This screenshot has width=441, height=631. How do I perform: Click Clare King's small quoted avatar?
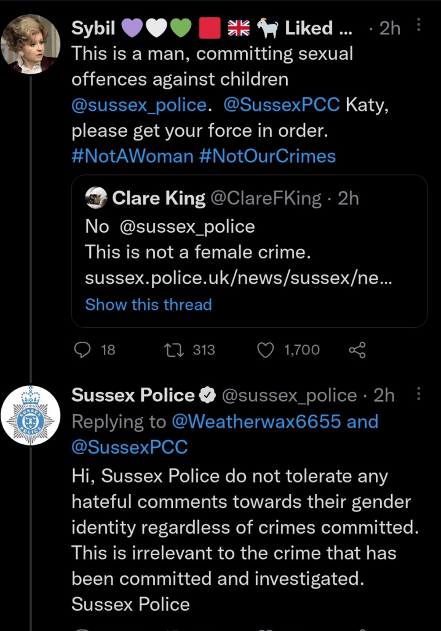pyautogui.click(x=97, y=198)
